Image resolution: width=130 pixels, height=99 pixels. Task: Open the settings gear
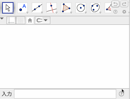pos(124,12)
